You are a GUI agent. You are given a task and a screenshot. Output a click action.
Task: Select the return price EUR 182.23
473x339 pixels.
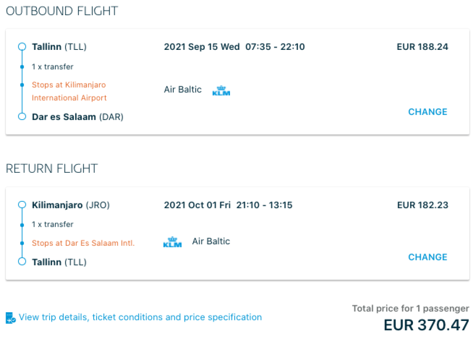point(422,205)
